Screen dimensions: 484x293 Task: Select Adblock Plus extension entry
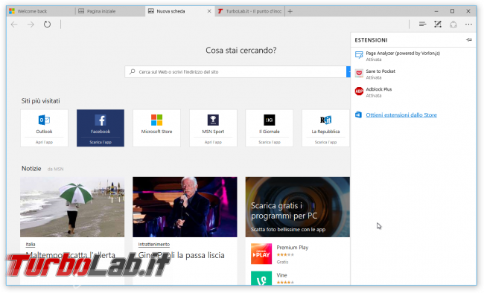[413, 92]
